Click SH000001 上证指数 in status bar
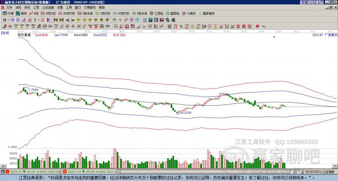The image size is (338, 181). [x=320, y=172]
